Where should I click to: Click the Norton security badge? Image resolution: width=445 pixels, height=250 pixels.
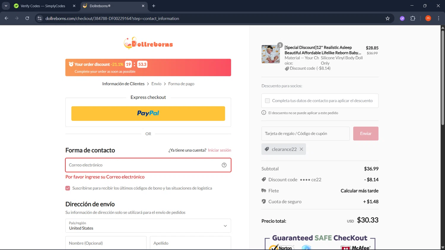pos(282,247)
